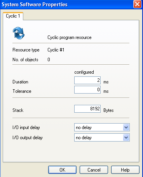Select the Stack size field
143x177 pixels.
click(87, 109)
